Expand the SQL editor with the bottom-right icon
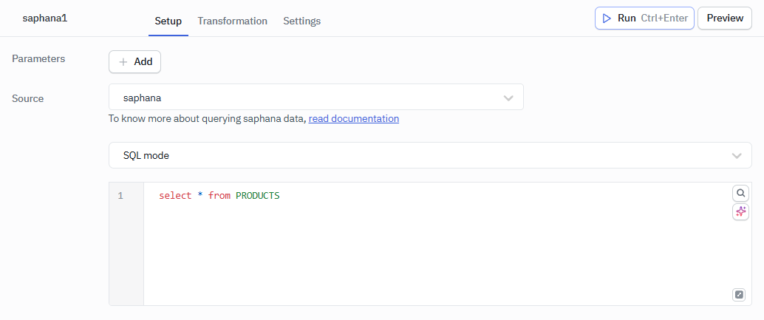764x320 pixels. click(x=739, y=295)
